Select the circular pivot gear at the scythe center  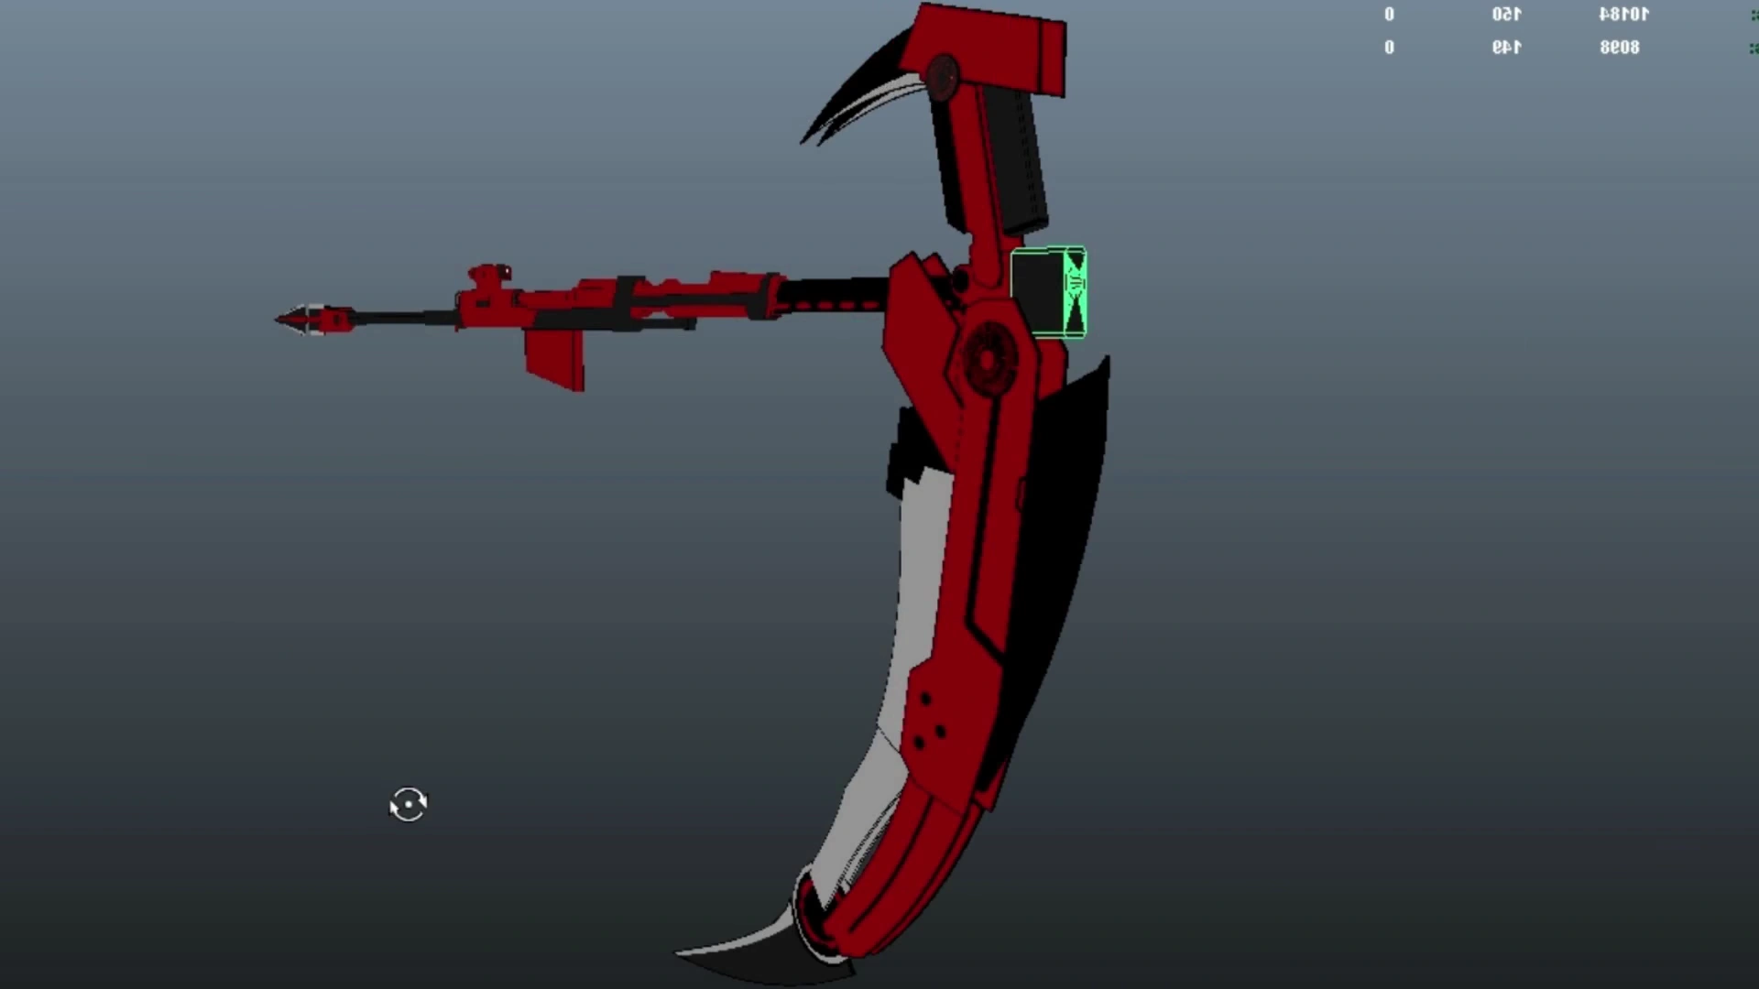[x=988, y=357]
